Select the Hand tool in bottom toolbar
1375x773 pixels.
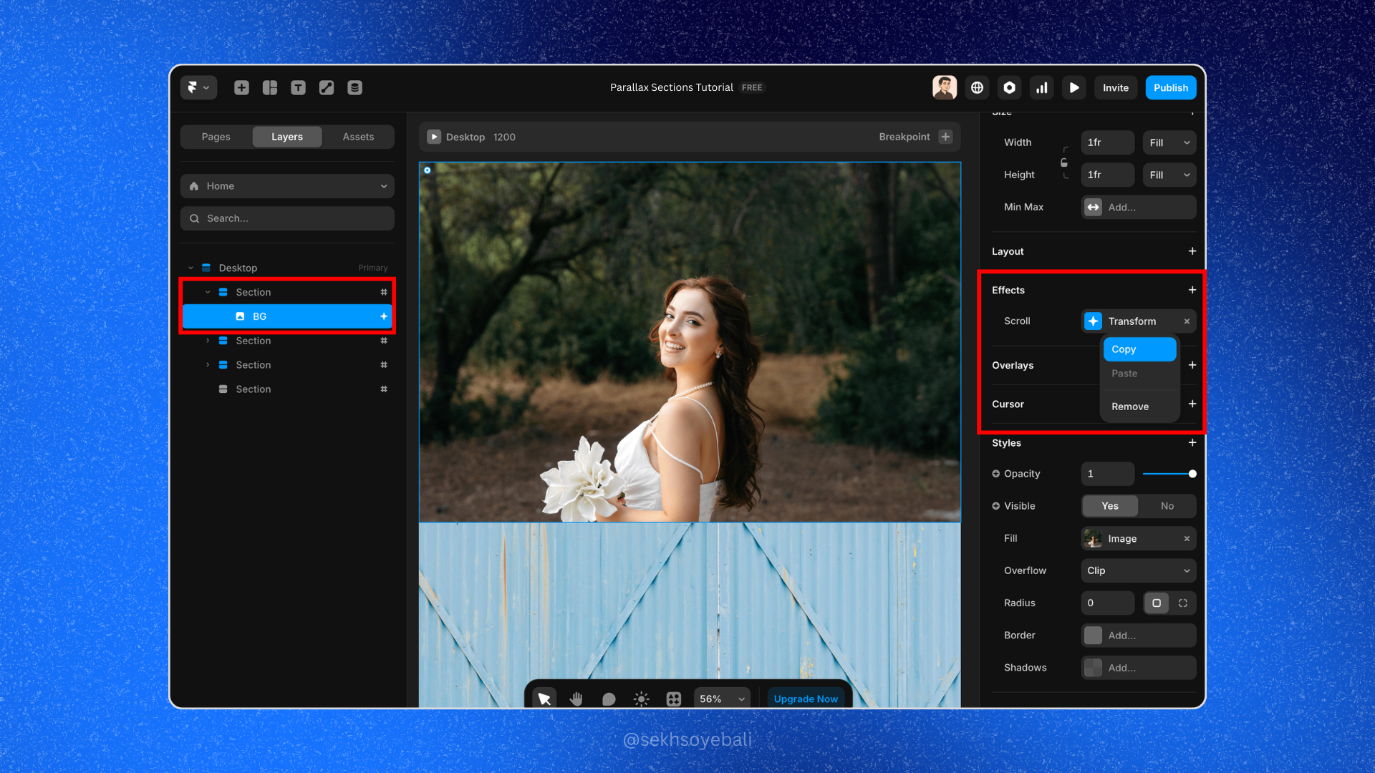pos(576,699)
